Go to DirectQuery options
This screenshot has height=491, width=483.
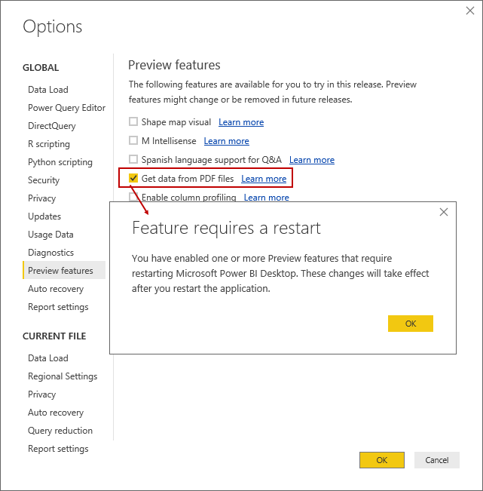click(x=52, y=126)
